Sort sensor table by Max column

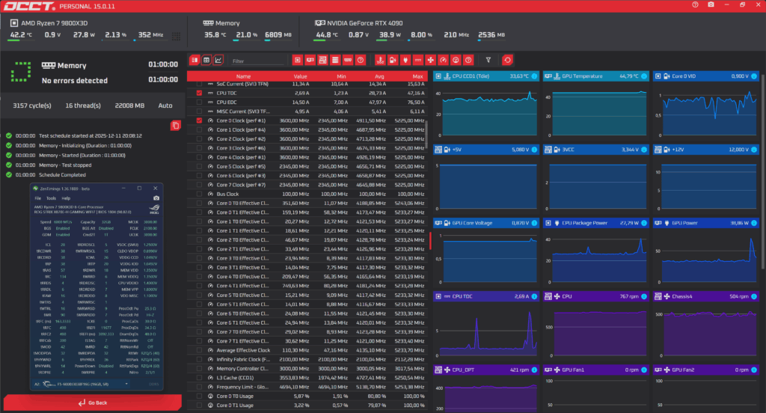tap(417, 76)
